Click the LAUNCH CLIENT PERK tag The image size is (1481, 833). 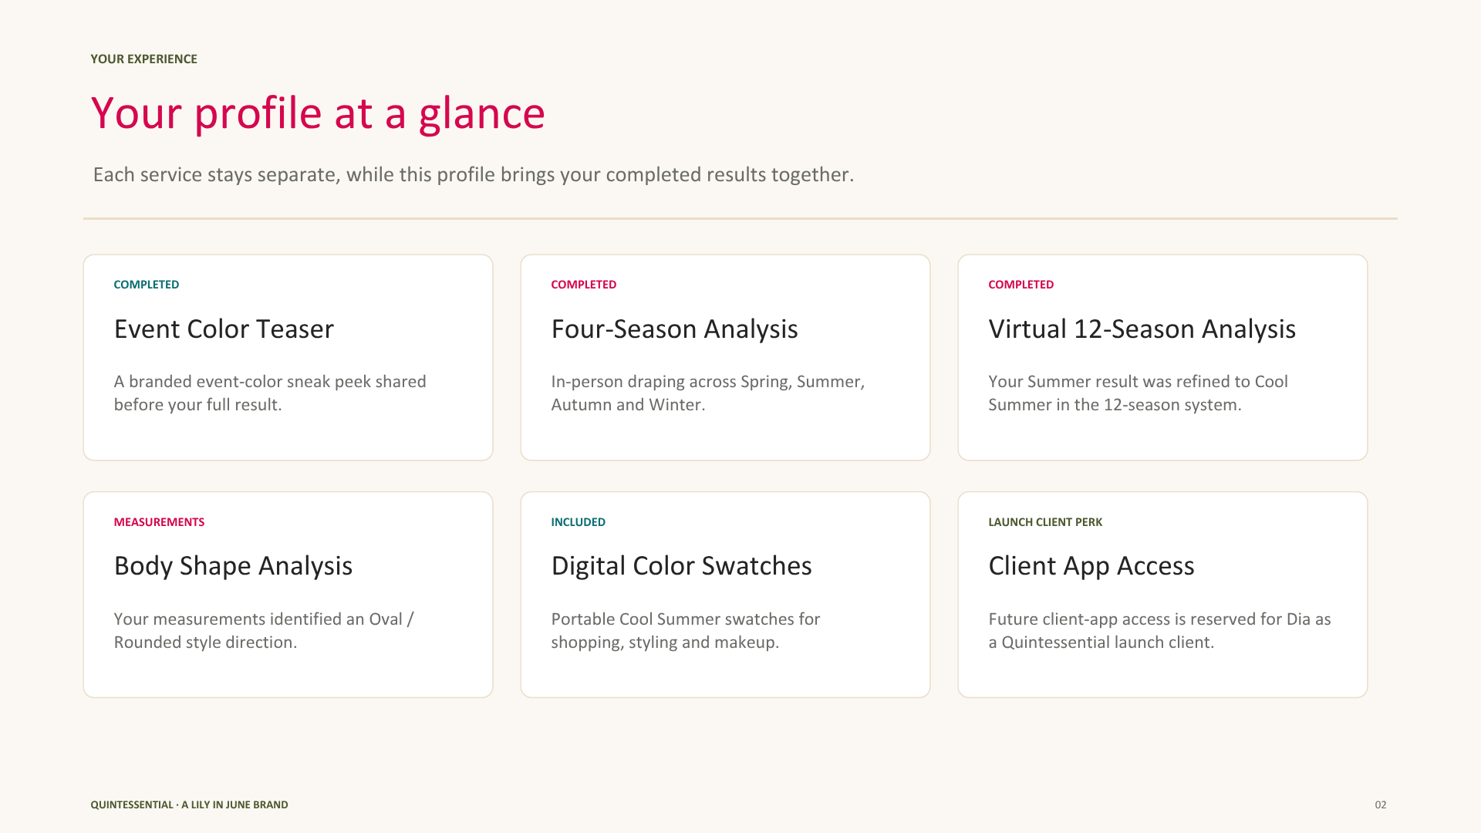pyautogui.click(x=1045, y=522)
